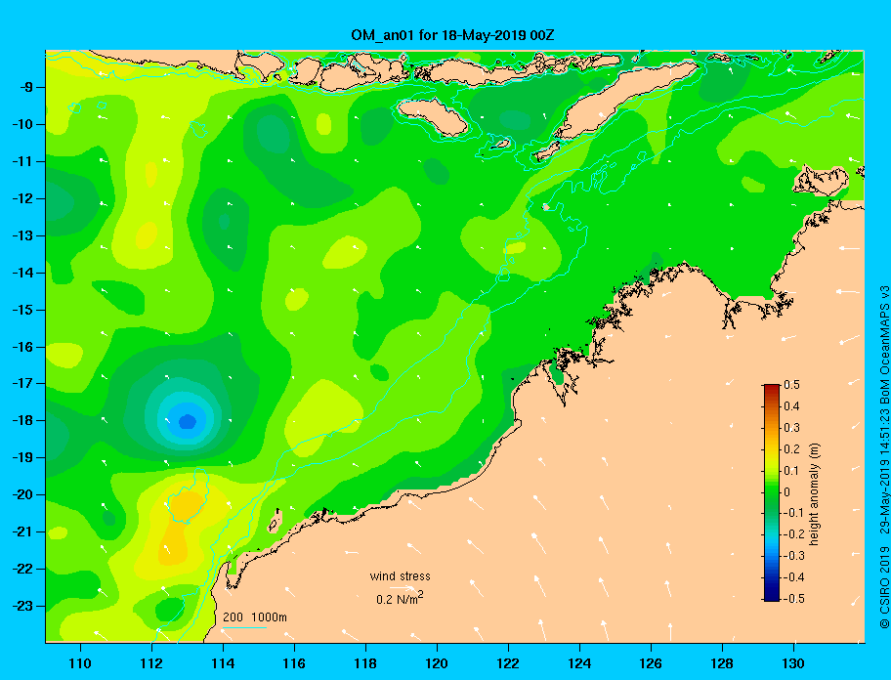This screenshot has width=891, height=680.
Task: Click the -12 latitude axis label
Action: click(x=22, y=198)
